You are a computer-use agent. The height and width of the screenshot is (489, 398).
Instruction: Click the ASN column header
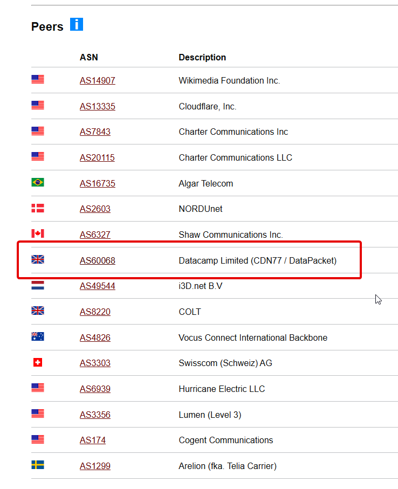coord(89,57)
